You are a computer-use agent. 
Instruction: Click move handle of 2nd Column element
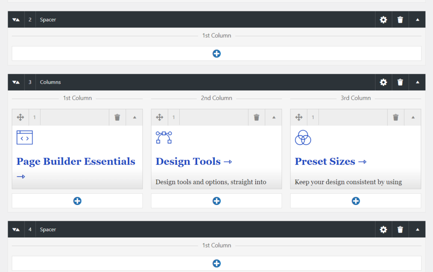159,117
